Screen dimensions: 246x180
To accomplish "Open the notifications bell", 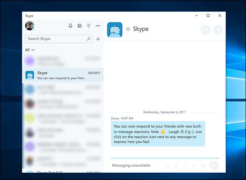I will point(70,26).
